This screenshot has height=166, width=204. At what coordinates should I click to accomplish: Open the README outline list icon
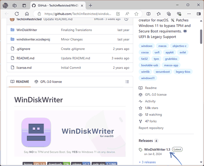[x=127, y=82]
